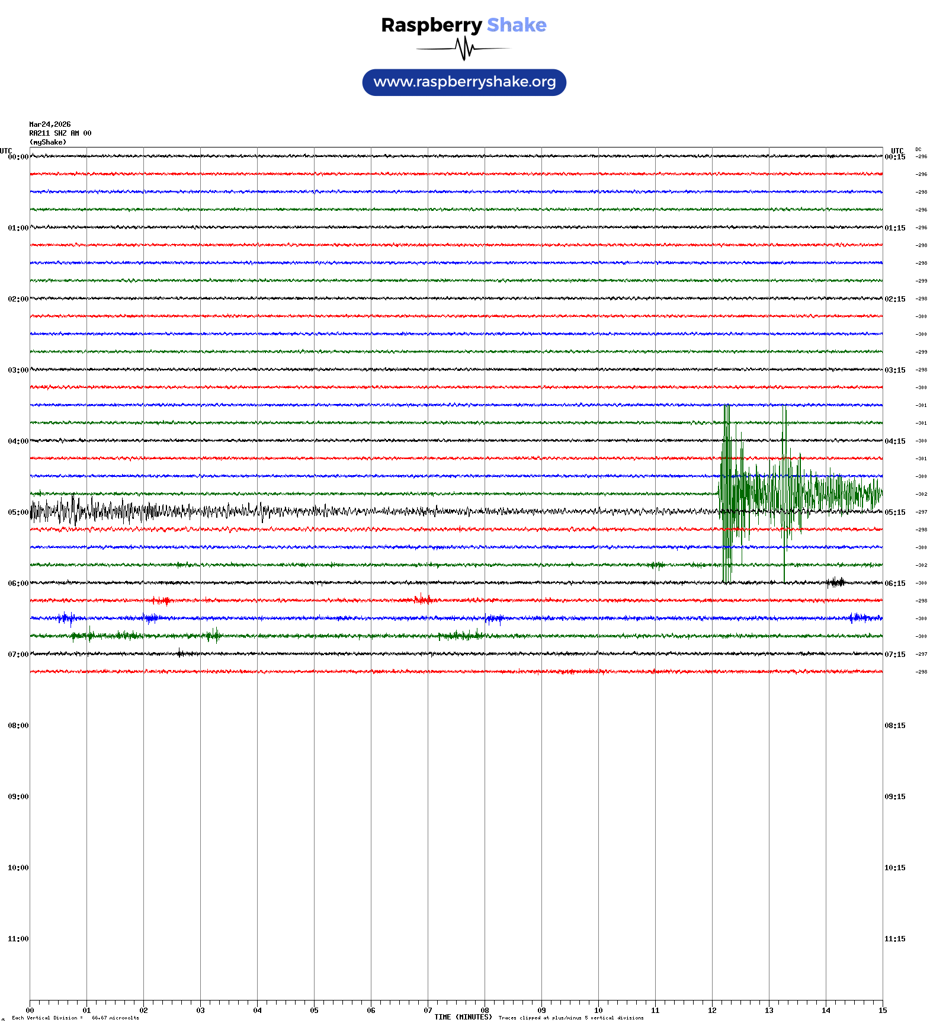
Task: Select the RA211 SHZ AM 00 station label
Action: pyautogui.click(x=60, y=133)
